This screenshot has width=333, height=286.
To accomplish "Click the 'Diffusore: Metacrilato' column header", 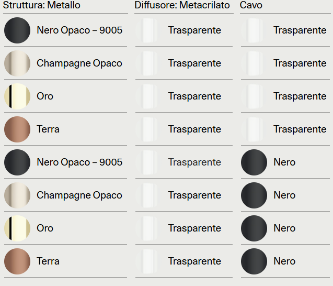I will pos(182,5).
